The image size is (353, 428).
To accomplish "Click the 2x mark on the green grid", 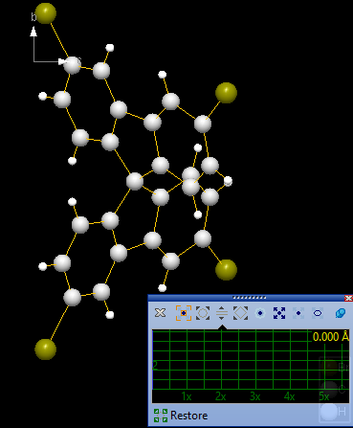I will point(221,396).
